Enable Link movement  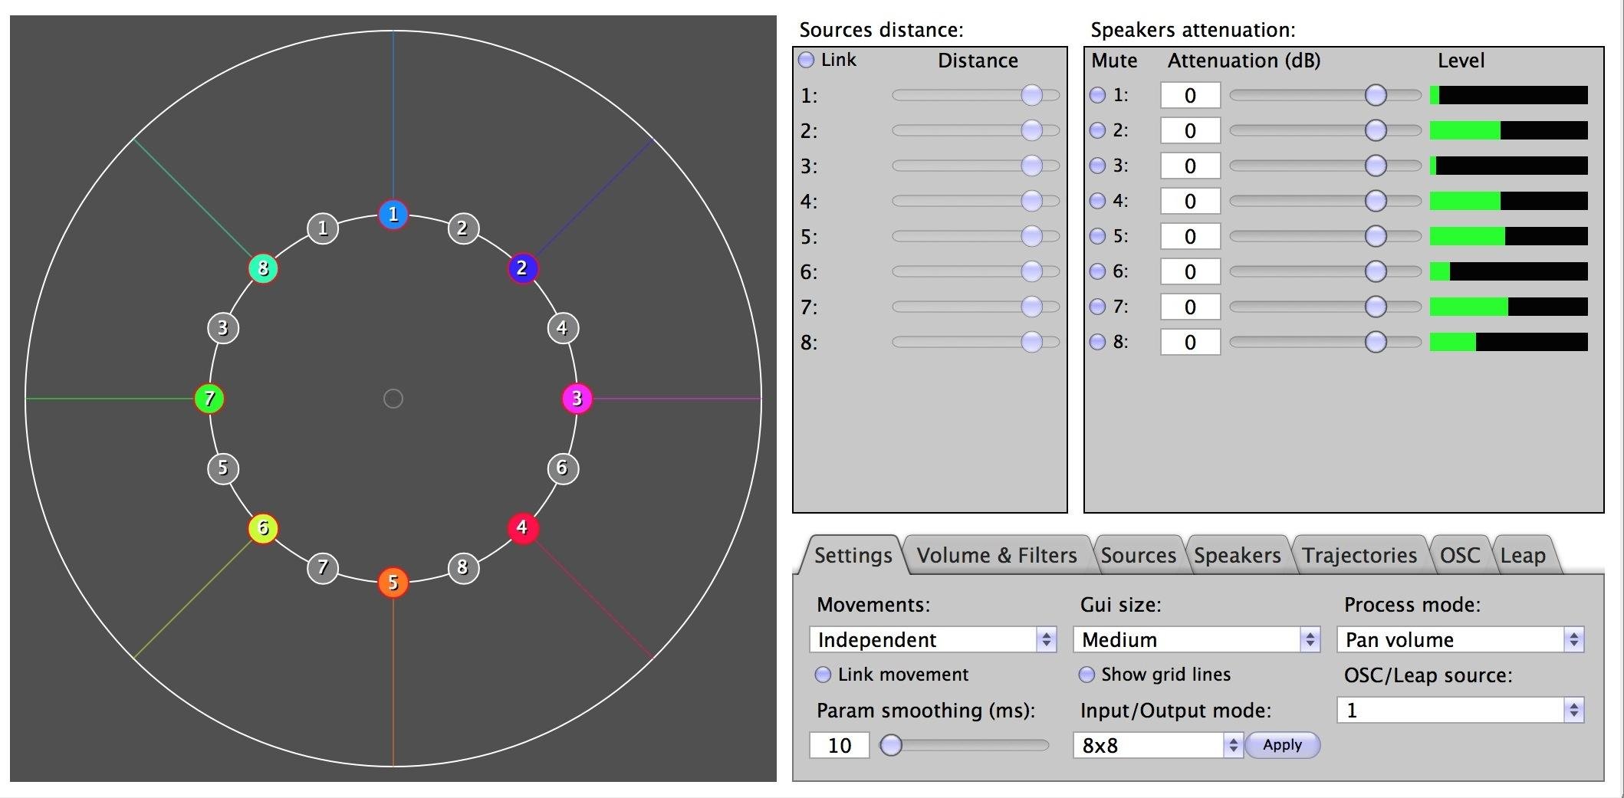coord(824,675)
